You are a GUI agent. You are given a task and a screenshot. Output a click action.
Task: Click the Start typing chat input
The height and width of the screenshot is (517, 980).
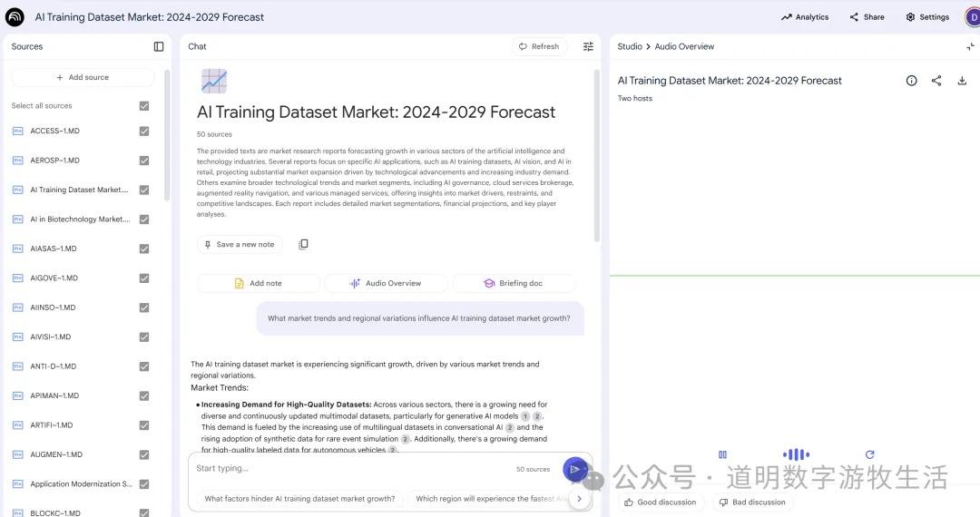[349, 469]
